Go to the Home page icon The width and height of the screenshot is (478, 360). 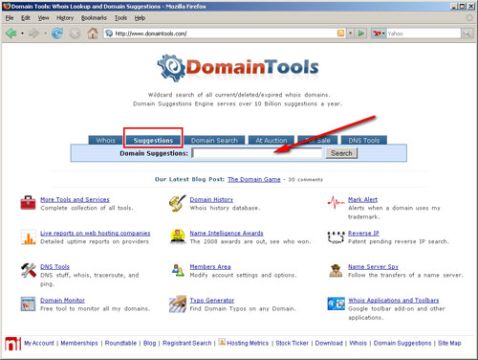tap(93, 33)
